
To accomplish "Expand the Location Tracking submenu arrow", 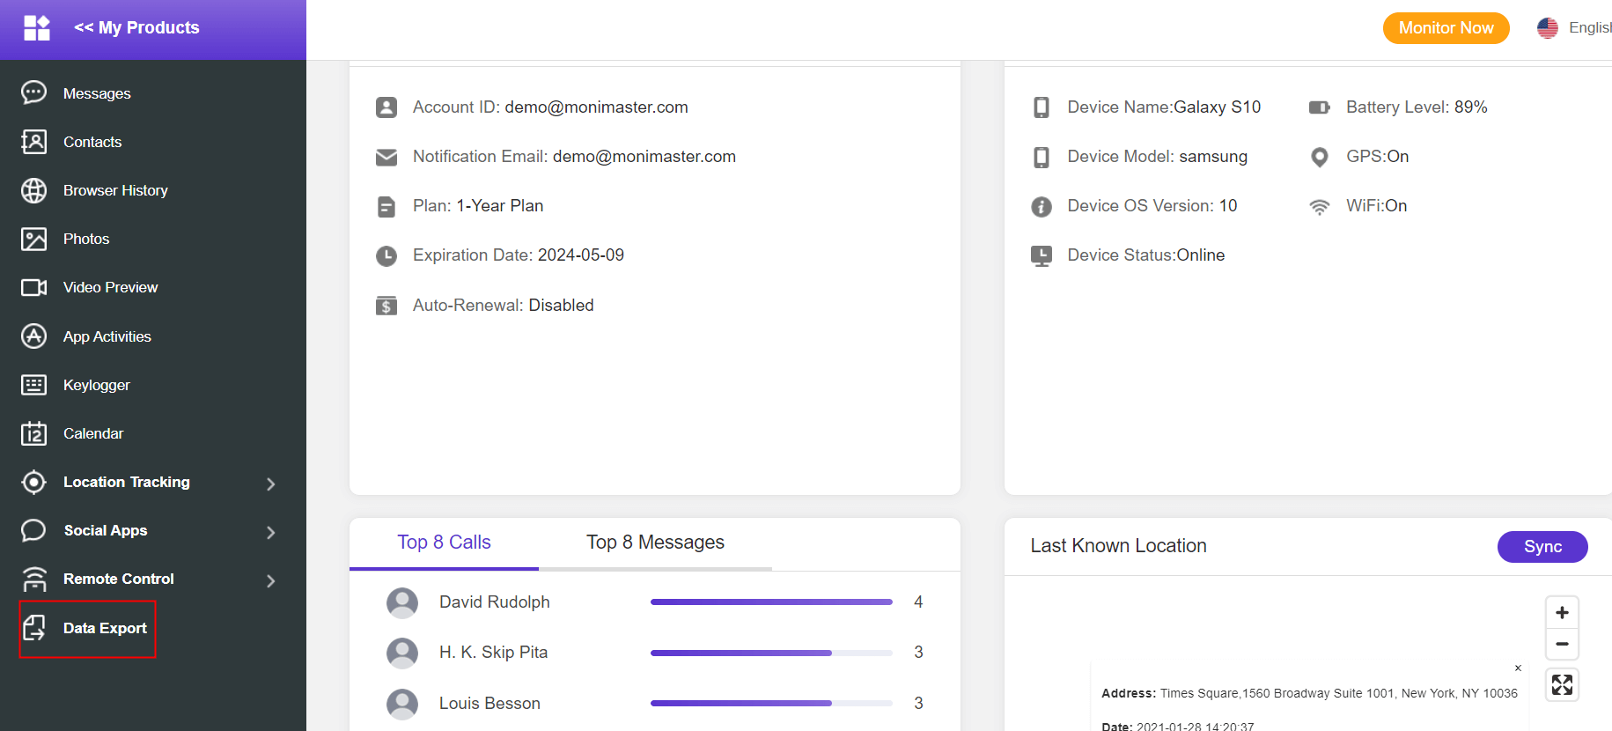I will (x=271, y=484).
